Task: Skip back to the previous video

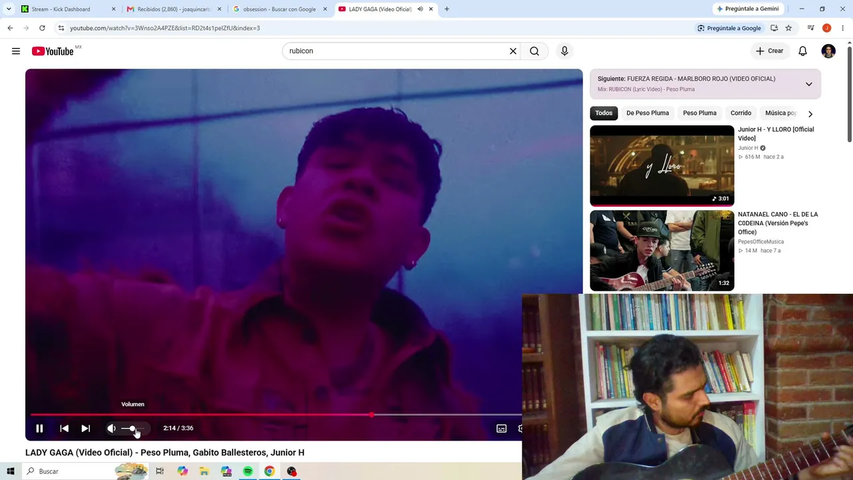Action: [64, 429]
